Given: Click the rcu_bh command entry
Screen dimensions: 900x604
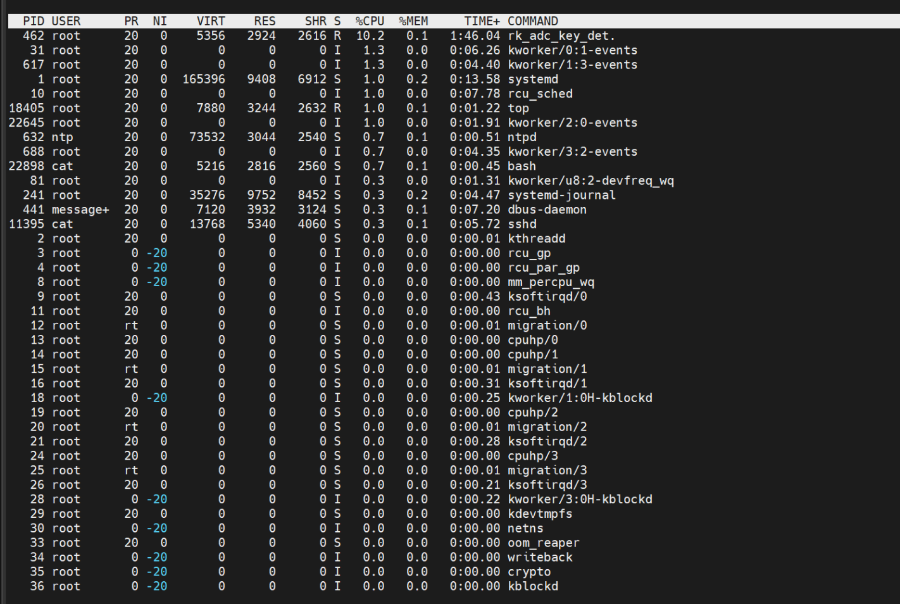Looking at the screenshot, I should click(x=529, y=311).
